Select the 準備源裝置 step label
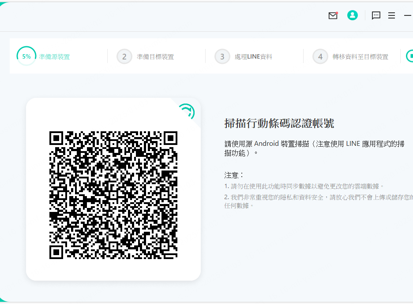Image resolution: width=413 pixels, height=304 pixels. tap(54, 57)
